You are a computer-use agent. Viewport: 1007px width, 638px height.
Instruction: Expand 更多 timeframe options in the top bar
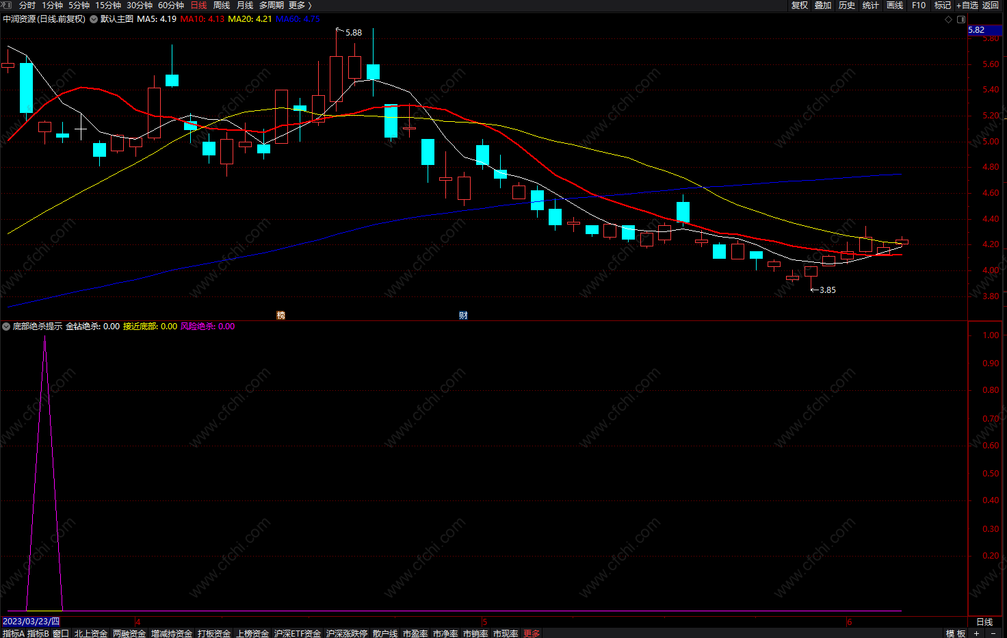[x=300, y=5]
